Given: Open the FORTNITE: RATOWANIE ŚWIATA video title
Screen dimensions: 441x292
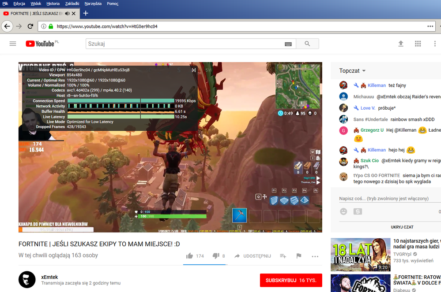Looking at the screenshot, I should coord(417,280).
